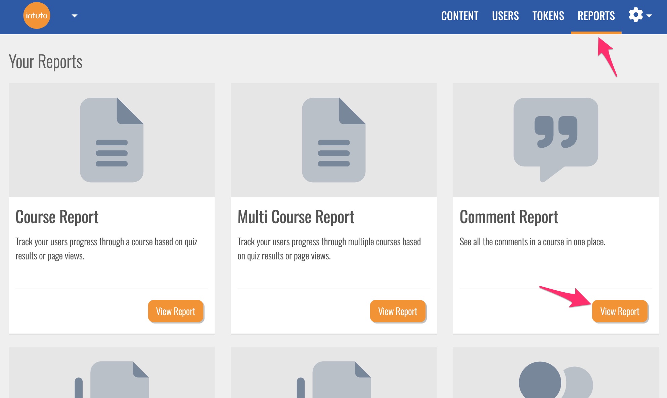Open the TOKENS navigation item
Image resolution: width=667 pixels, height=398 pixels.
pyautogui.click(x=548, y=16)
